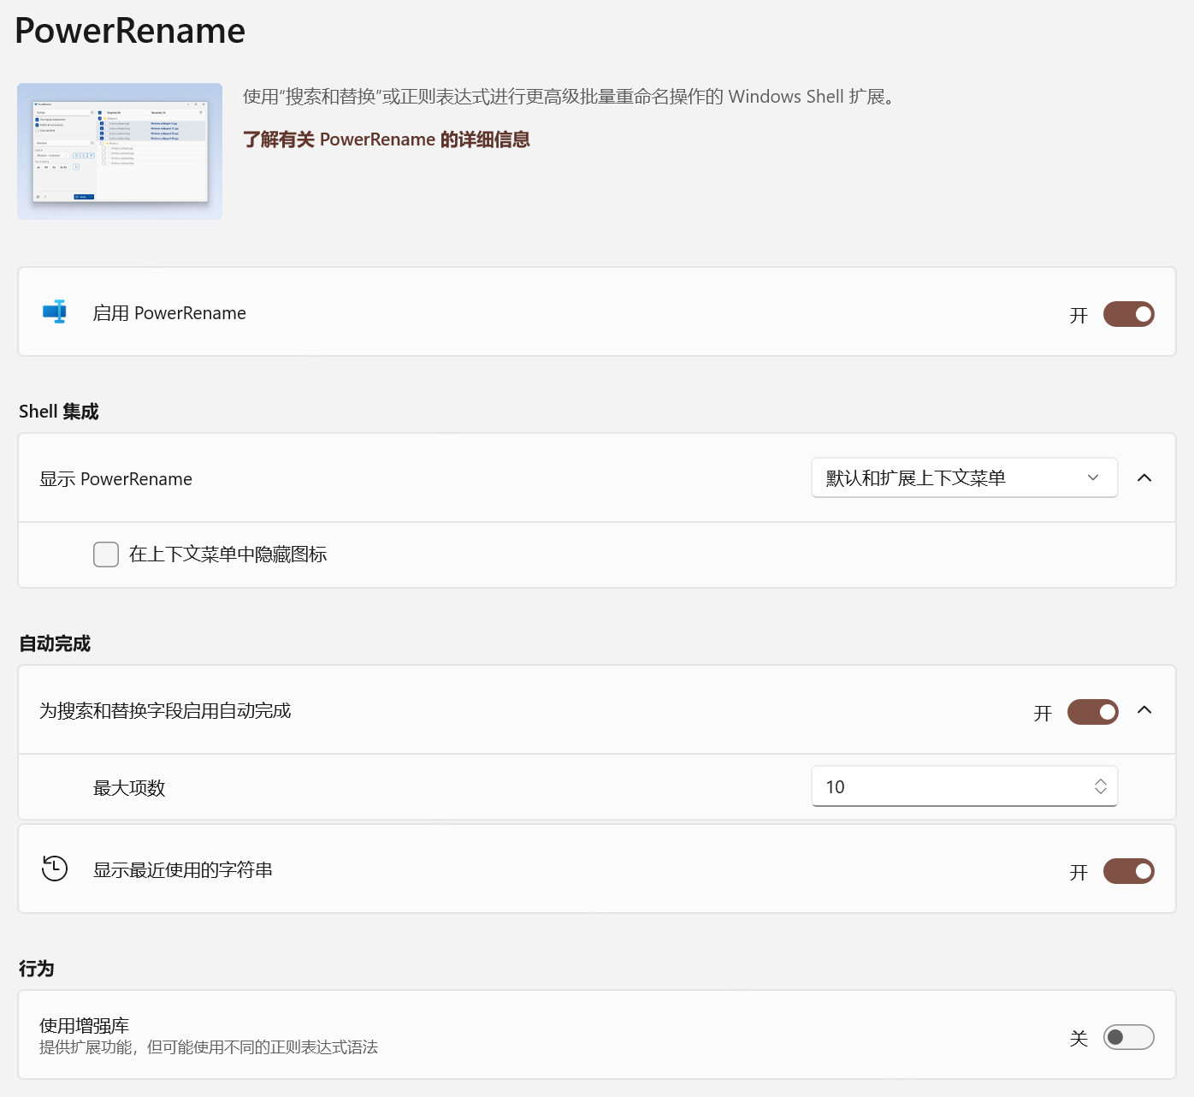The width and height of the screenshot is (1194, 1097).
Task: Click the 最大项数 spinner arrows
Action: [1101, 786]
